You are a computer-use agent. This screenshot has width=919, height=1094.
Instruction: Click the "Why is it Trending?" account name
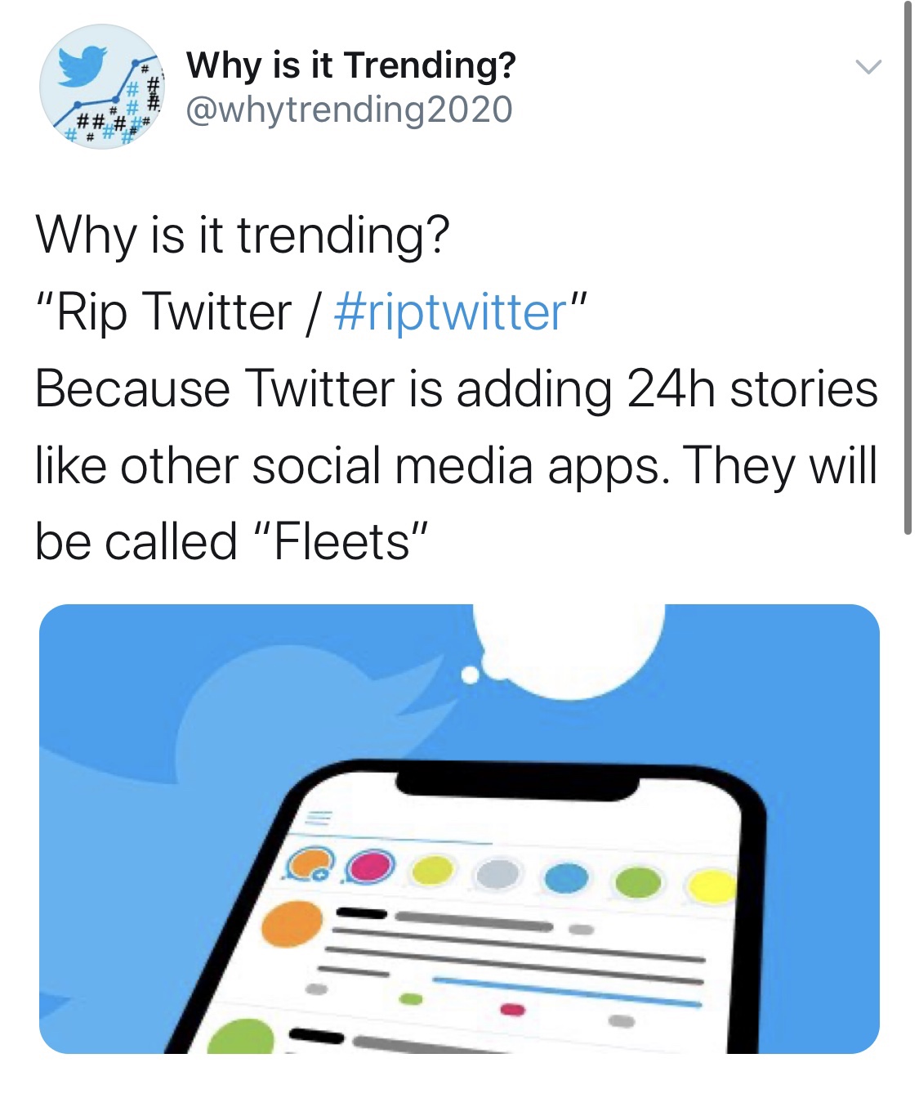[350, 65]
